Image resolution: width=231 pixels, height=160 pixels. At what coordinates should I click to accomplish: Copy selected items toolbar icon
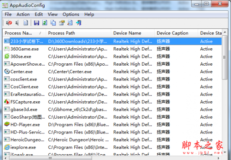click(53, 23)
